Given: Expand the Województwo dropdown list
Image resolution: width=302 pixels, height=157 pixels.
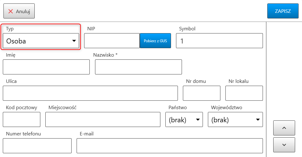Looking at the screenshot, I should pos(235,119).
